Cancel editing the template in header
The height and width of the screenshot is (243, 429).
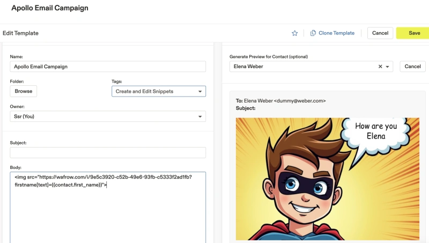[x=380, y=33]
